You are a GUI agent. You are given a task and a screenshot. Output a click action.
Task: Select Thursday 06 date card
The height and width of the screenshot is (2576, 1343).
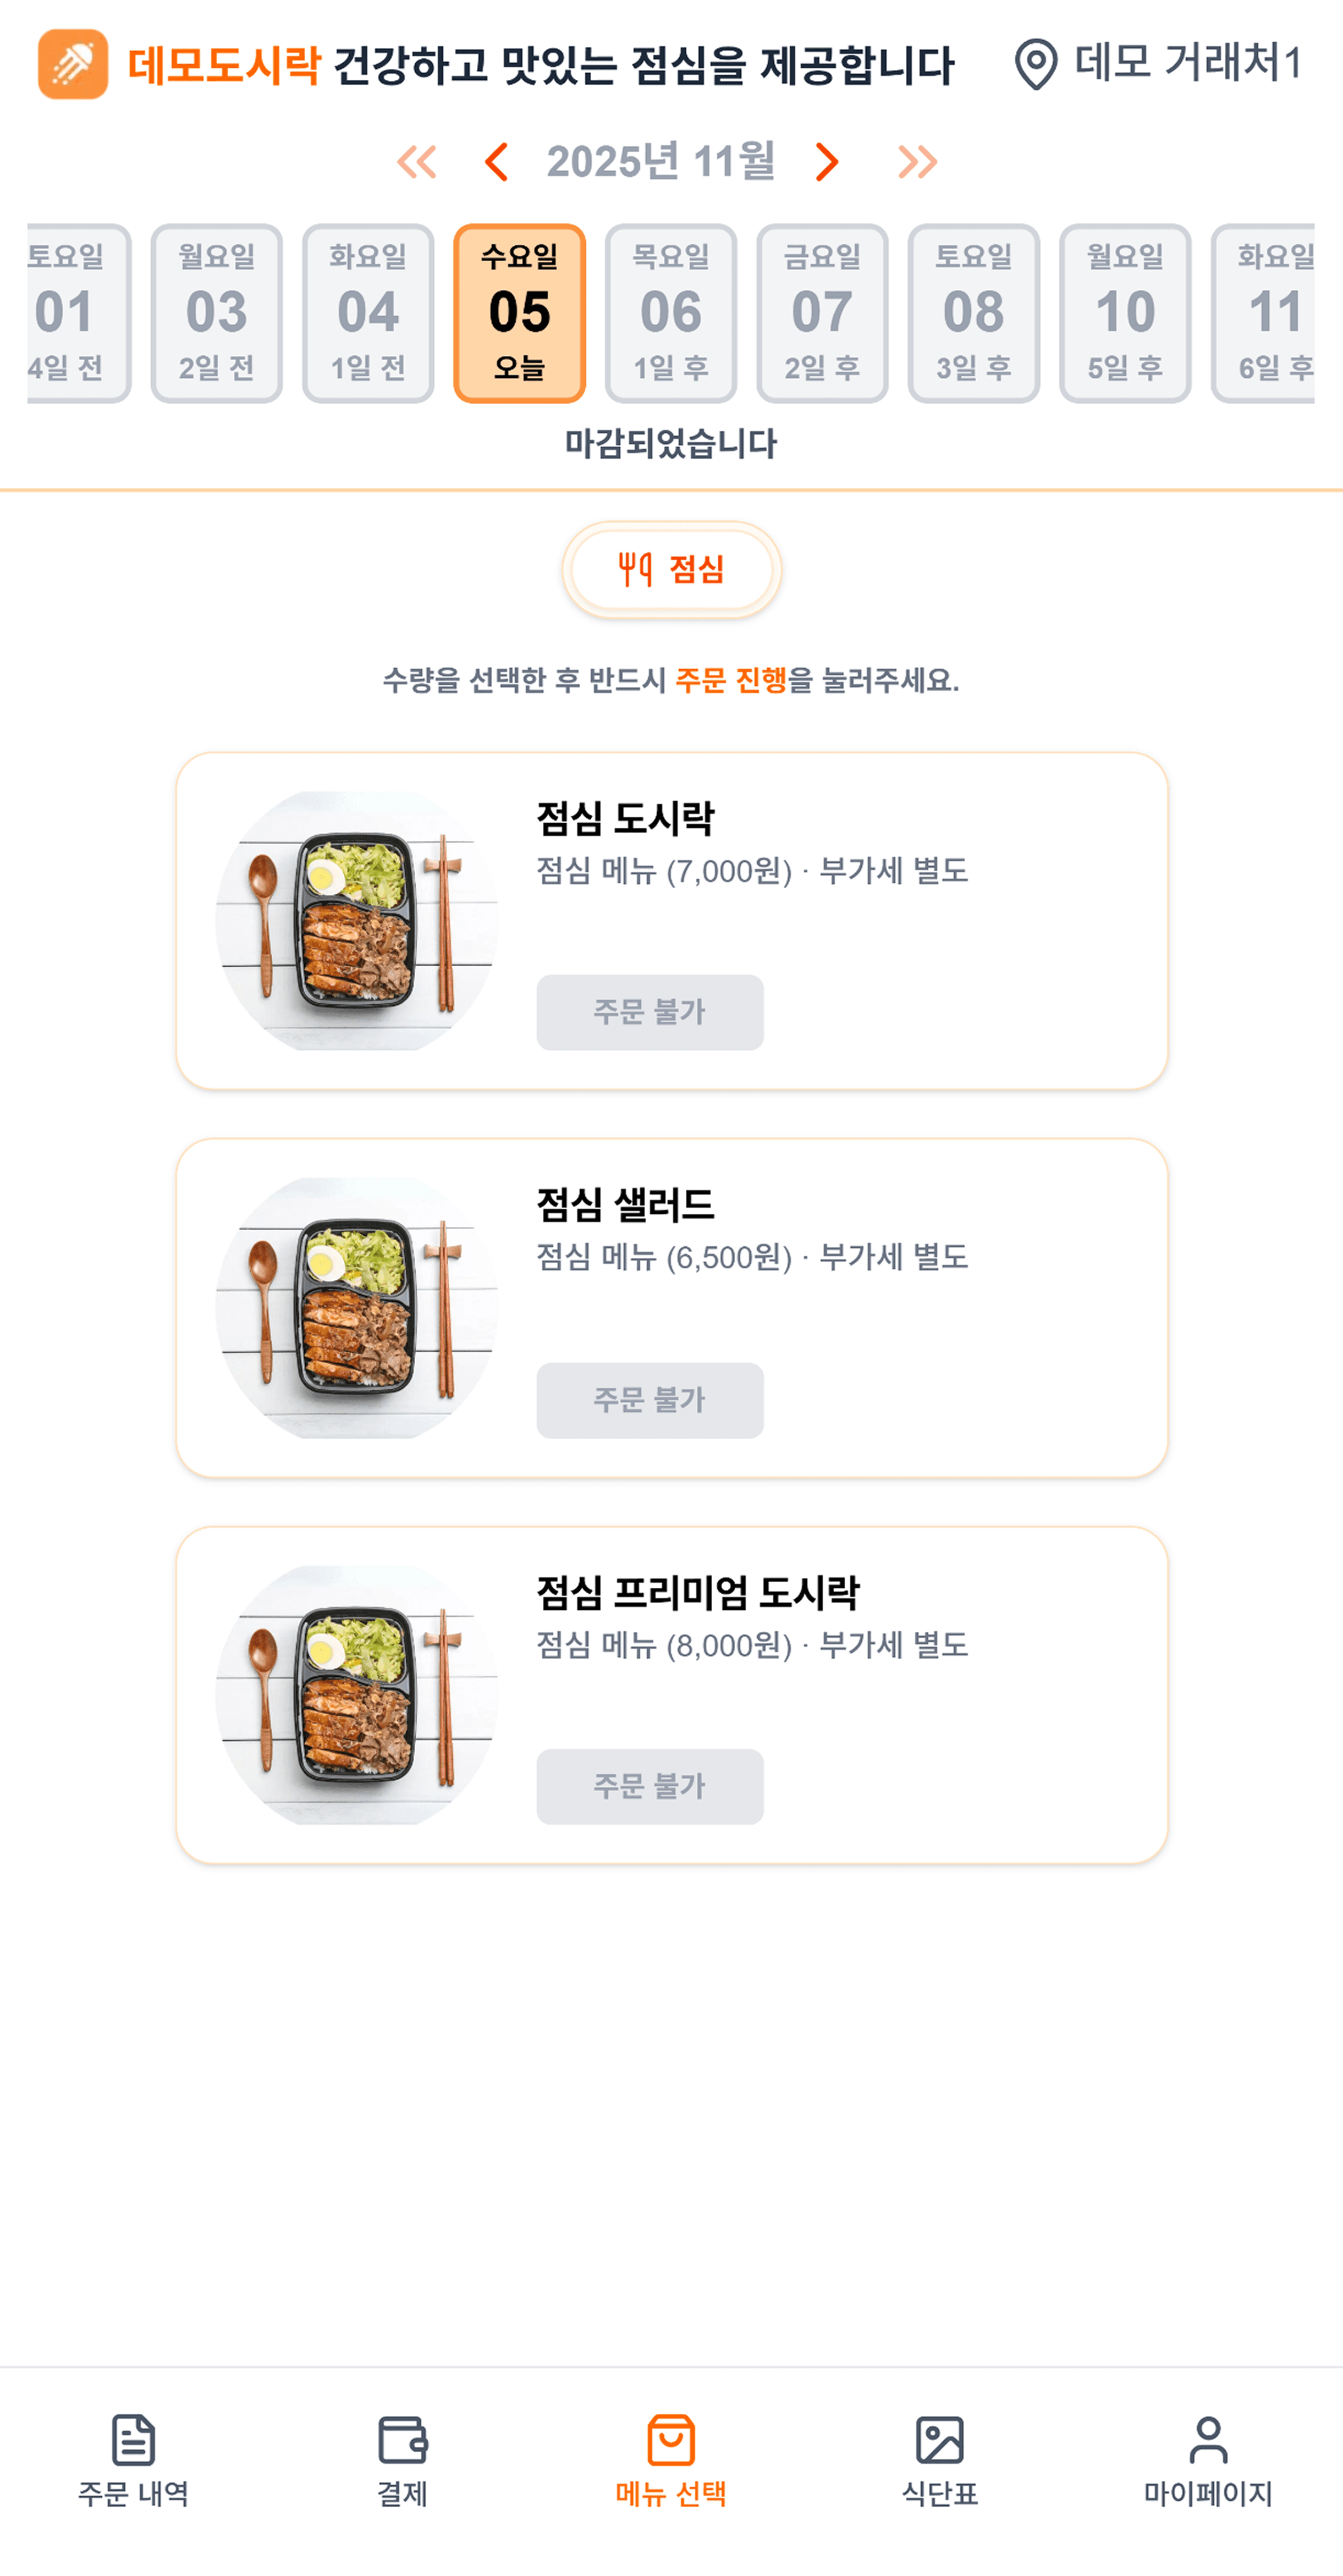tap(671, 313)
